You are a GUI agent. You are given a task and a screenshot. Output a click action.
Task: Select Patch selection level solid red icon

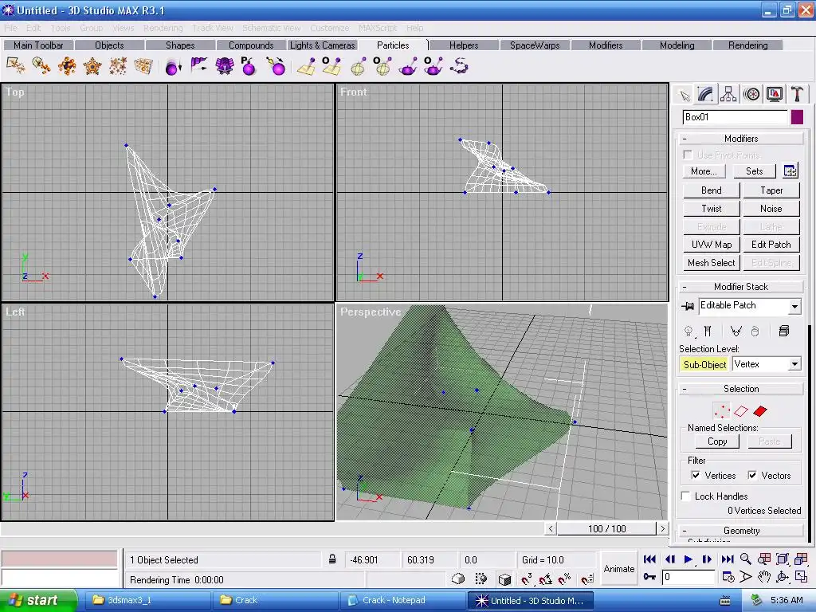pos(760,411)
